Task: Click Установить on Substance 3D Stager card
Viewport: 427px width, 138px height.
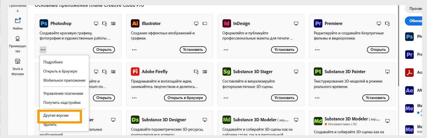Action: click(284, 98)
